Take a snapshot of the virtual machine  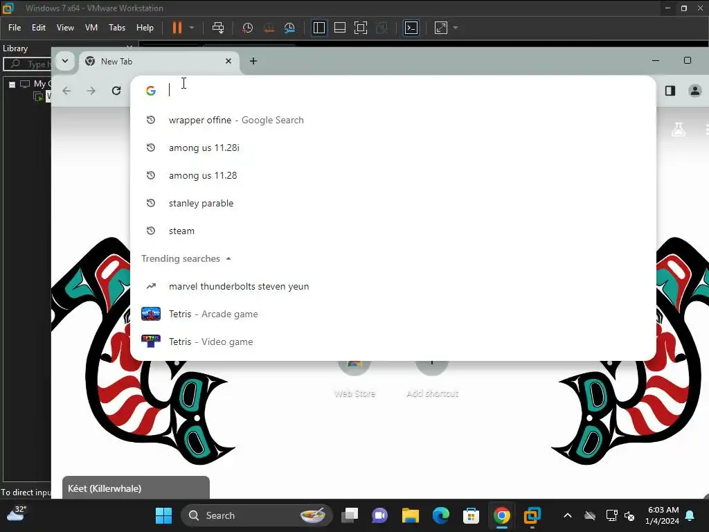pyautogui.click(x=247, y=28)
